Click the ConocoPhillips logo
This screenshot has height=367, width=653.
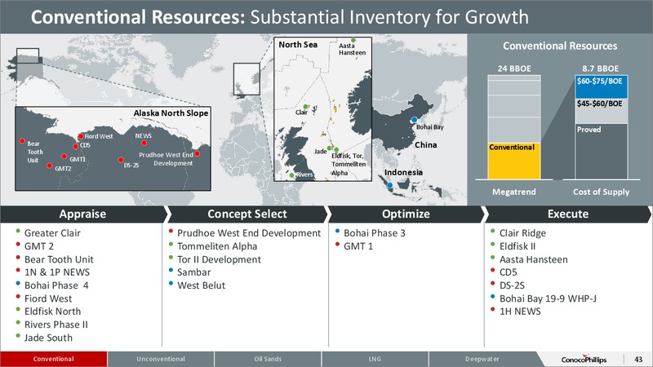[x=584, y=359]
